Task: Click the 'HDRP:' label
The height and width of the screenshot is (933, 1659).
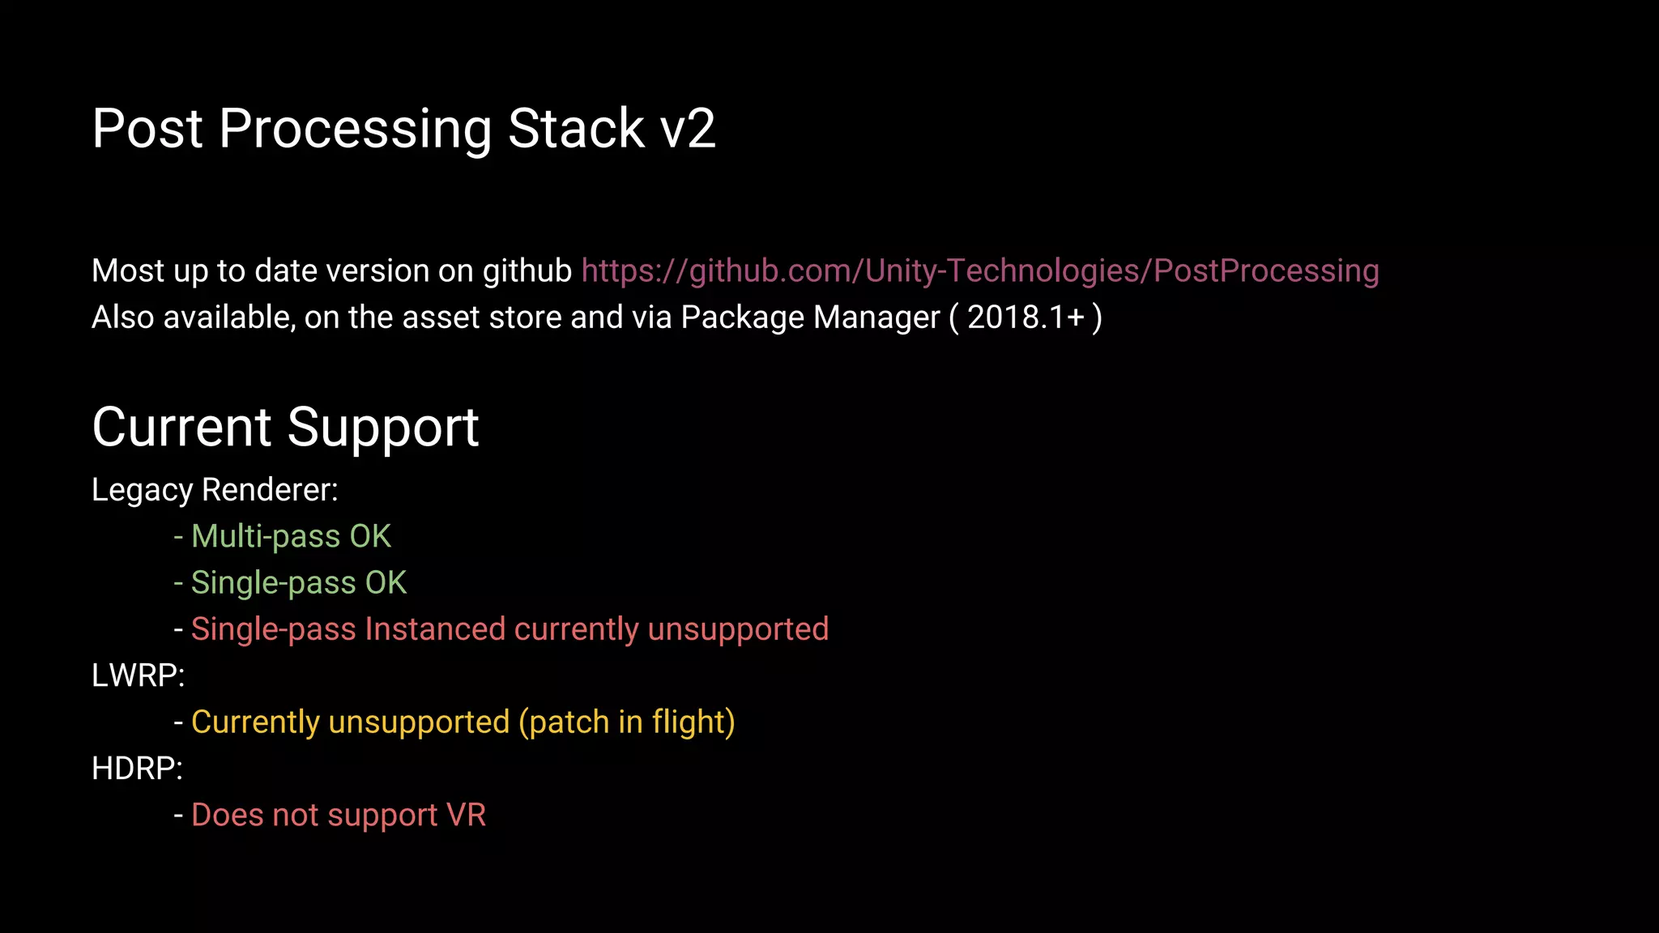Action: pos(138,769)
